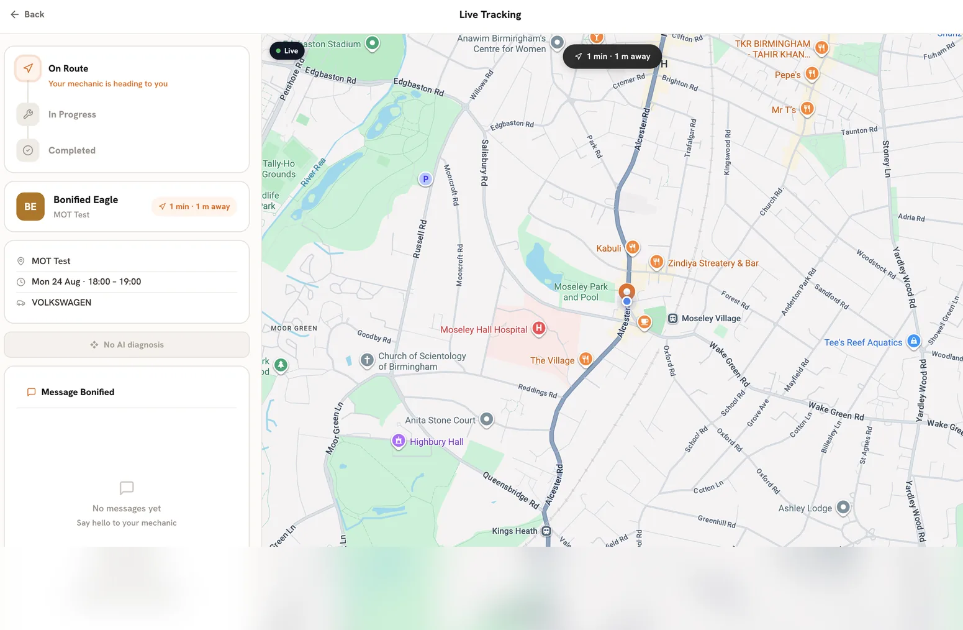
Task: Click the message bubble icon beside Message Bonified
Action: 31,392
